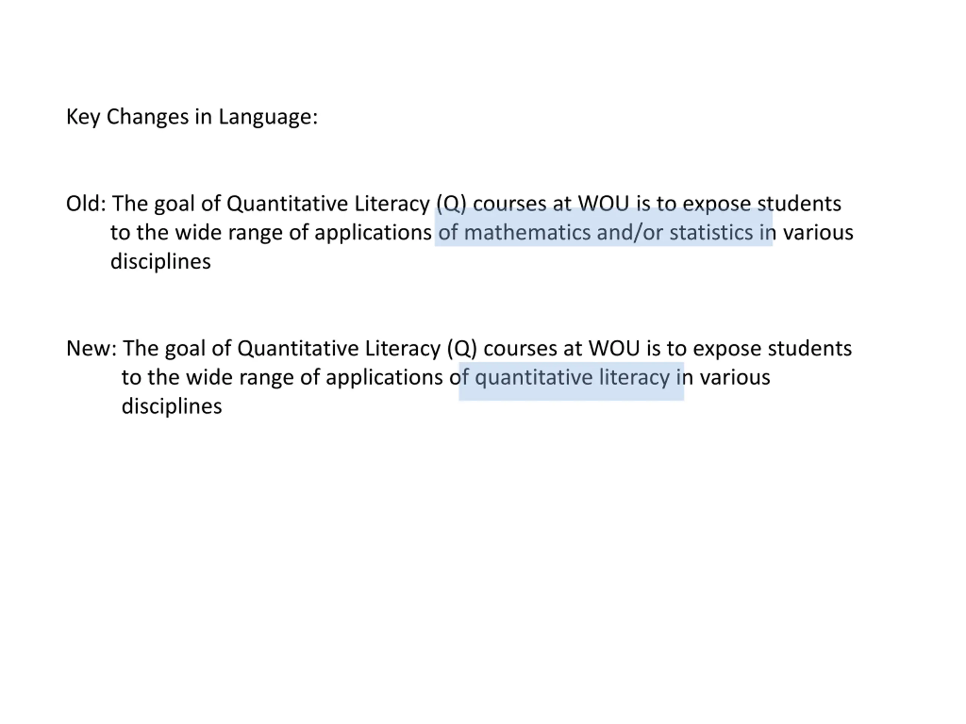Click "disciplines" in the New paragraph
The width and height of the screenshot is (966, 724).
172,407
